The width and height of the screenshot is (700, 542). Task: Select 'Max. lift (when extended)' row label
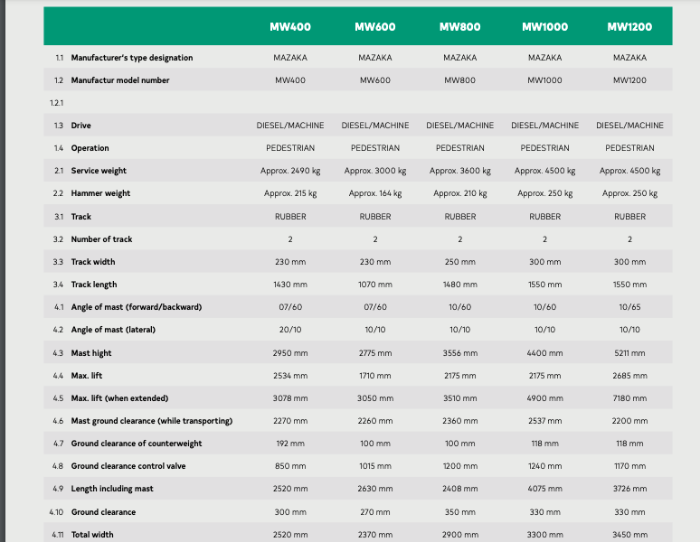point(119,398)
